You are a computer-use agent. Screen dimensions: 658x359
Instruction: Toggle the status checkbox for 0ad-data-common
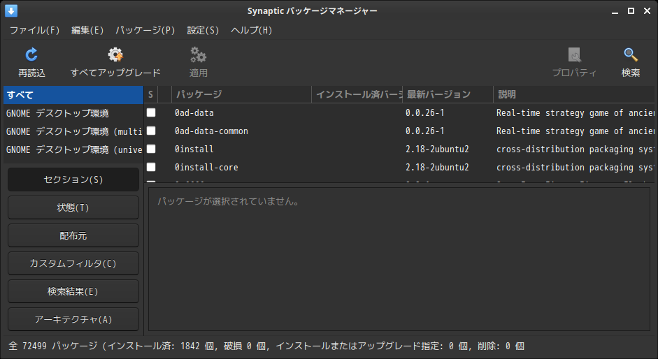click(x=151, y=131)
